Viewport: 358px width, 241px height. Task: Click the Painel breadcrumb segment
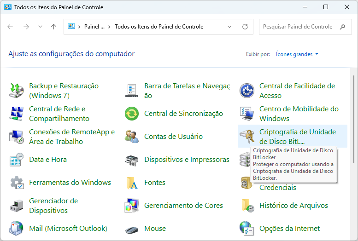[94, 27]
